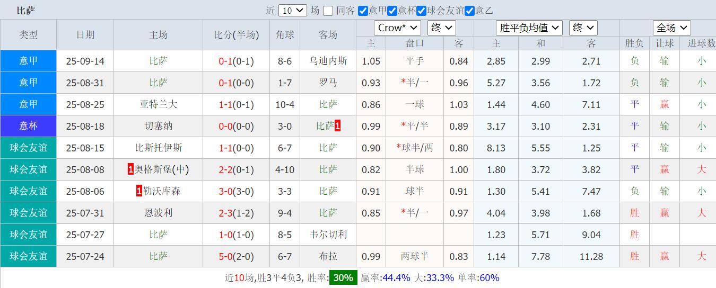This screenshot has width=716, height=288.
Task: Expand the Crow* bookmaker dropdown
Action: [397, 28]
